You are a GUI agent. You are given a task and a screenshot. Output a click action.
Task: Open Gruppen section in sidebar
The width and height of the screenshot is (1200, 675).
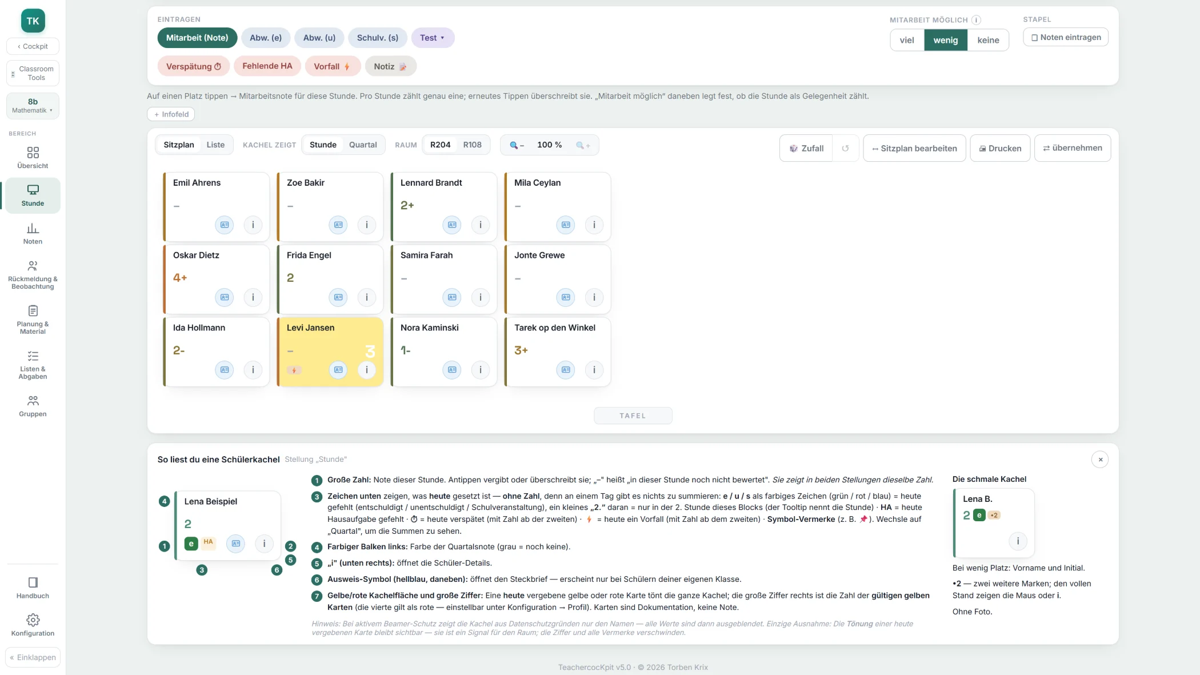33,406
